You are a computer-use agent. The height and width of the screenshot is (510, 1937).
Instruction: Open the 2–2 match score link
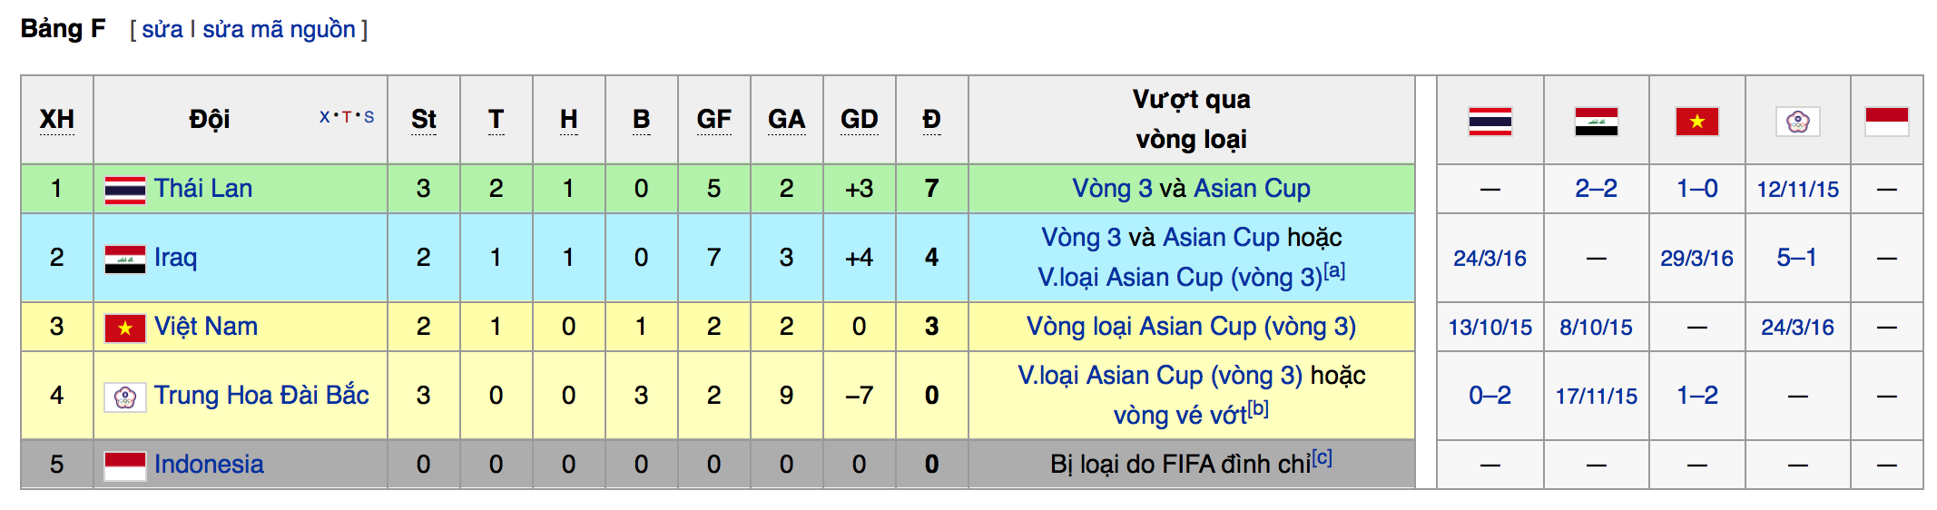click(x=1596, y=189)
